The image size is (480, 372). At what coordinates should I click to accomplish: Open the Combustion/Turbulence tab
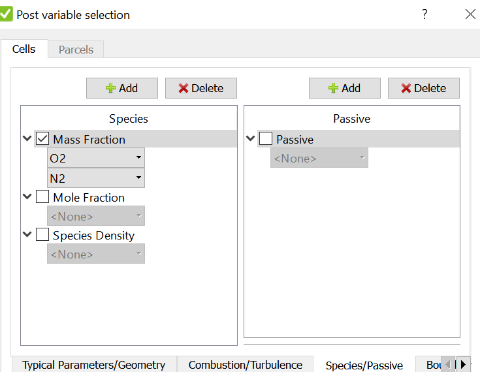pyautogui.click(x=245, y=365)
